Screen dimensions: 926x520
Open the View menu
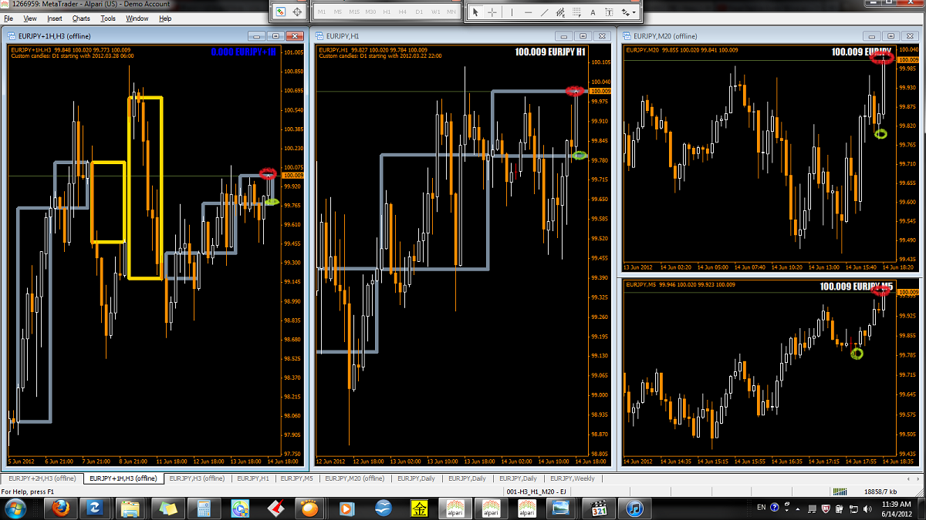(30, 18)
